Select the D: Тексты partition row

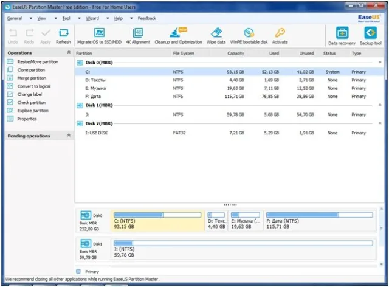(x=230, y=80)
